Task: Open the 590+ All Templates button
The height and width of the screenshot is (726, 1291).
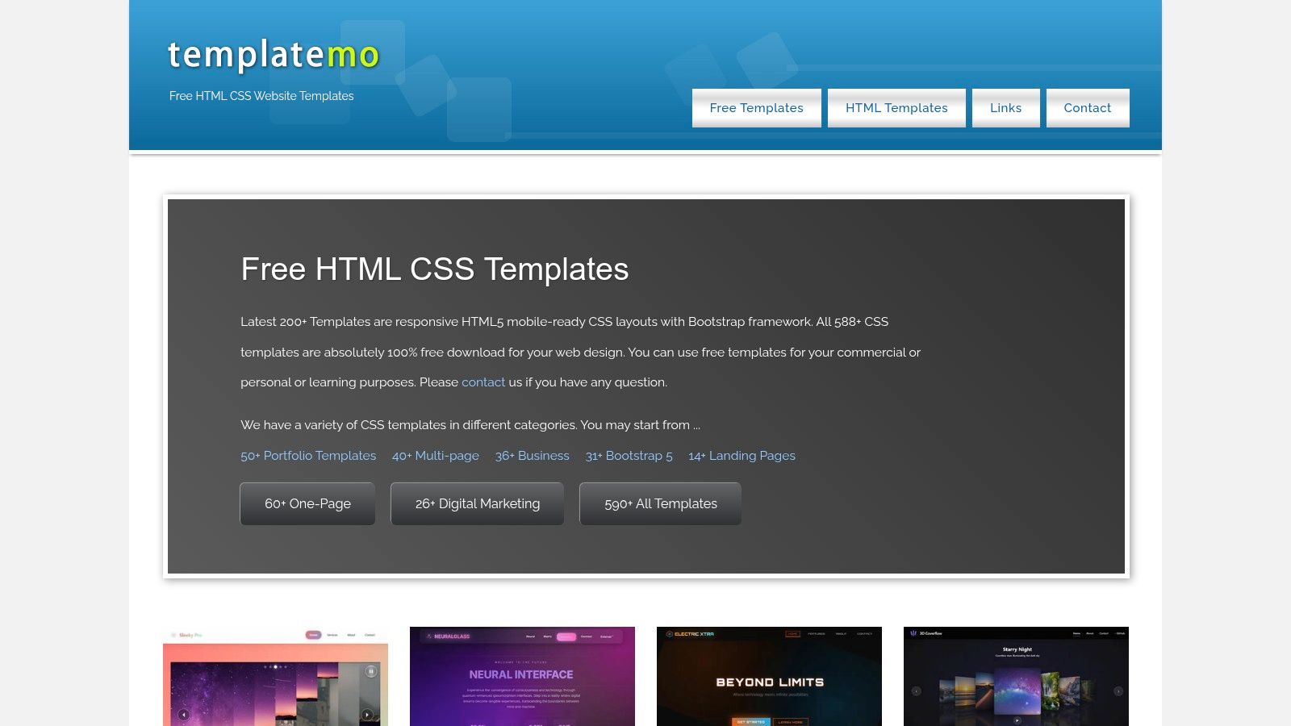Action: point(660,504)
